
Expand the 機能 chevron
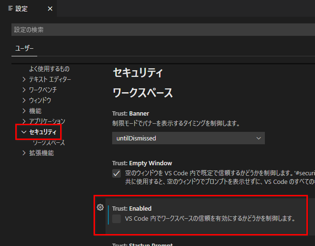coord(24,111)
